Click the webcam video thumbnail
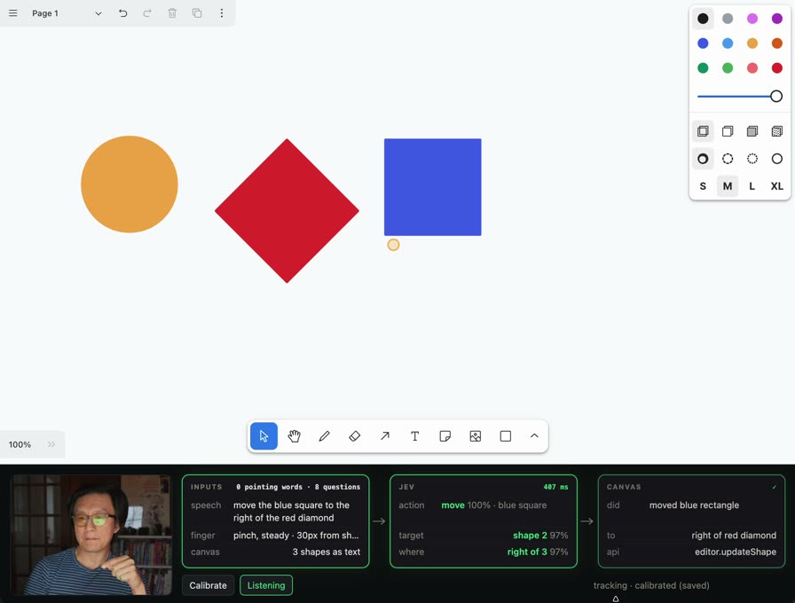 click(91, 535)
